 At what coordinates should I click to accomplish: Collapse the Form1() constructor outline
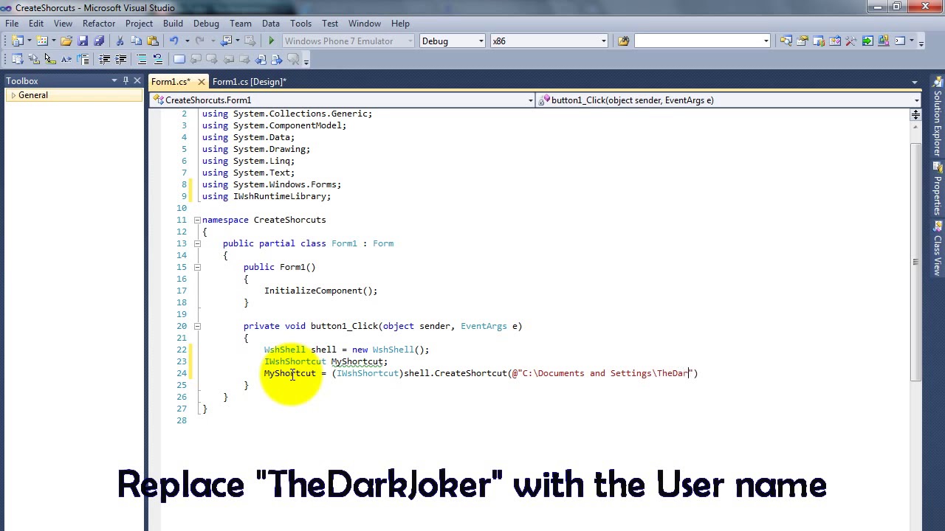pos(197,267)
